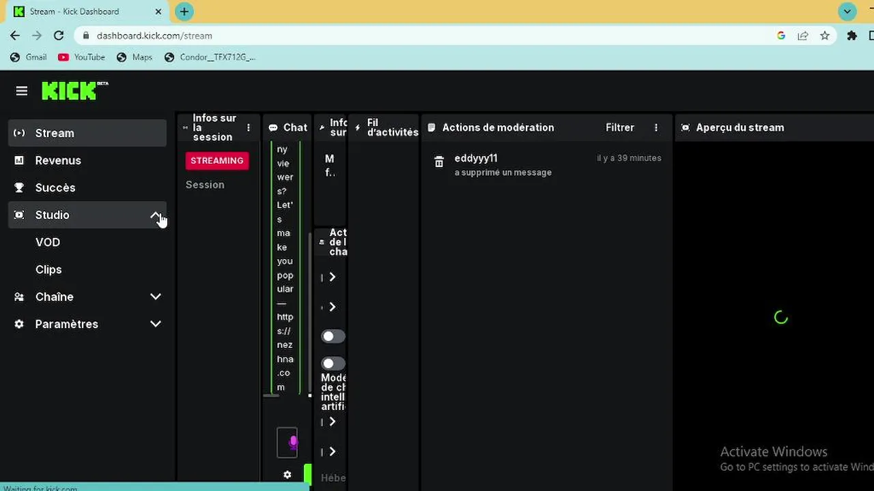Expand the second chat actions chevron row
The height and width of the screenshot is (491, 874).
click(333, 307)
